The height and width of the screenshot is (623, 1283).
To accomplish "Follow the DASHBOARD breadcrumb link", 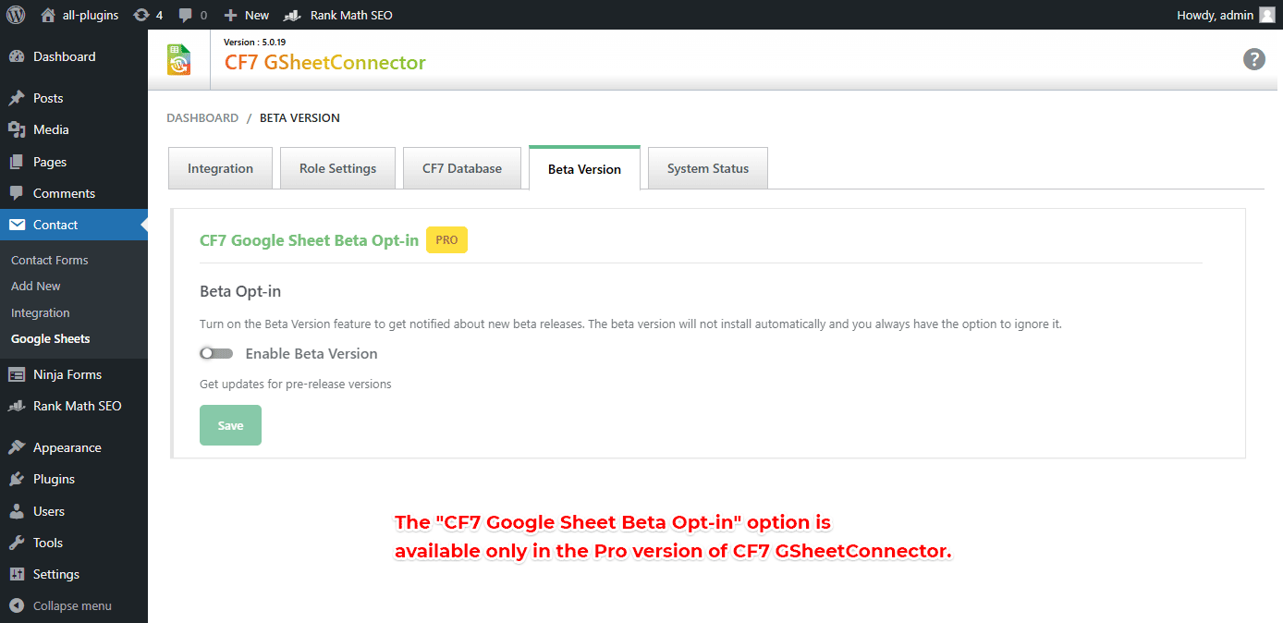I will tap(202, 117).
